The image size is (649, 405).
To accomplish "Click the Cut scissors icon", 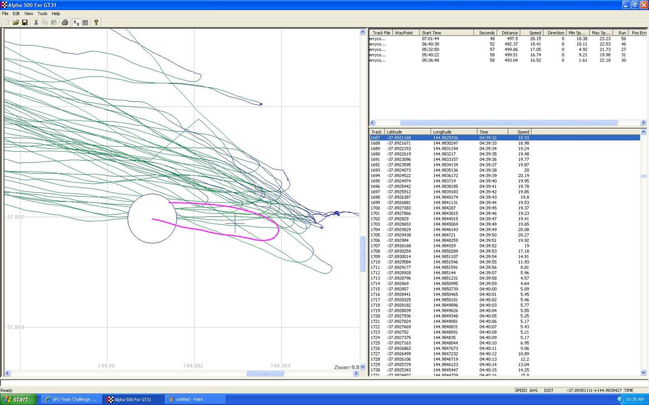I will click(36, 22).
